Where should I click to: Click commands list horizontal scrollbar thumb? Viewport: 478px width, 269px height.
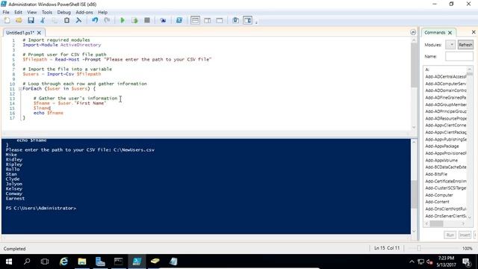436,223
